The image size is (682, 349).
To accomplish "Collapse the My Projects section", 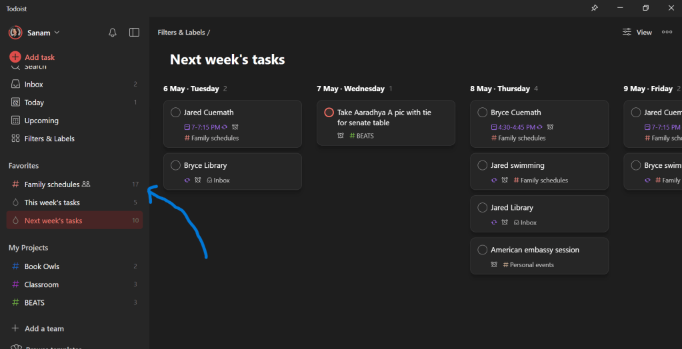I will coord(29,248).
